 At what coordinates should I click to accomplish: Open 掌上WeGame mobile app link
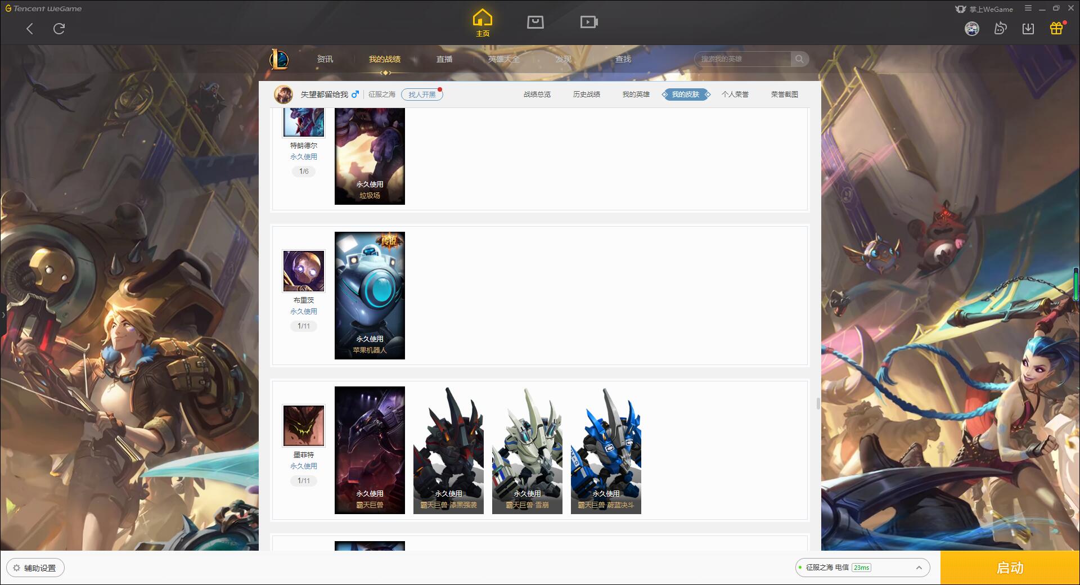[984, 9]
